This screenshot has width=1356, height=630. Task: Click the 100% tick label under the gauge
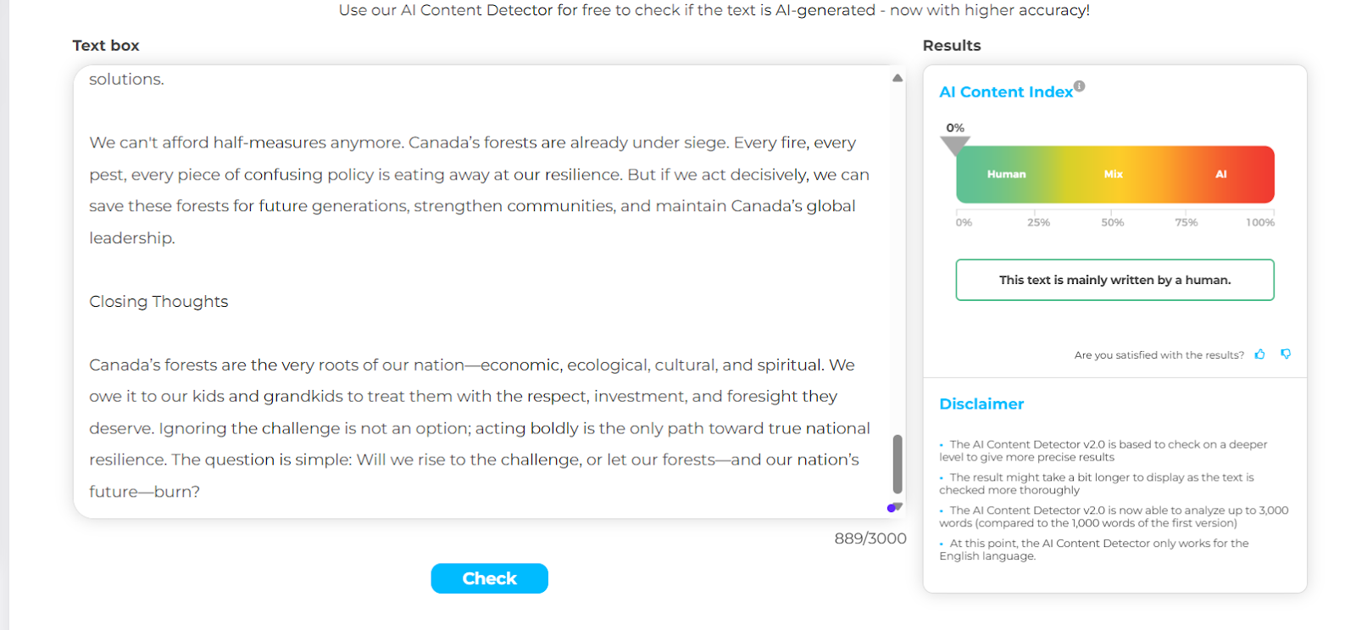[x=1259, y=223]
